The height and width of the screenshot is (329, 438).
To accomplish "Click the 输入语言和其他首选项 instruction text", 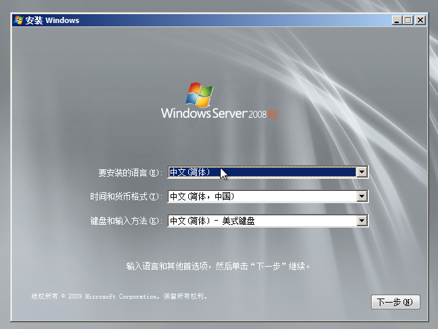I will [x=218, y=266].
